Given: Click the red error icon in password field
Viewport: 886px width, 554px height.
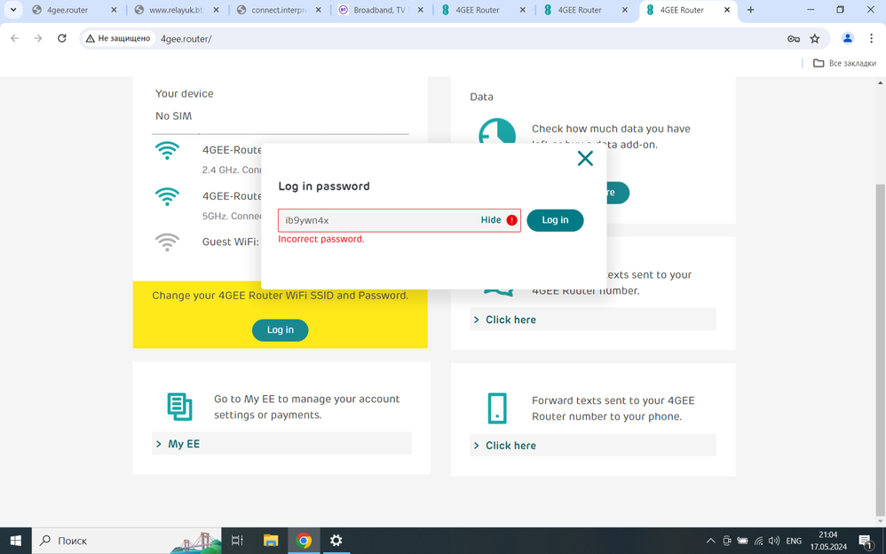Looking at the screenshot, I should [x=512, y=220].
